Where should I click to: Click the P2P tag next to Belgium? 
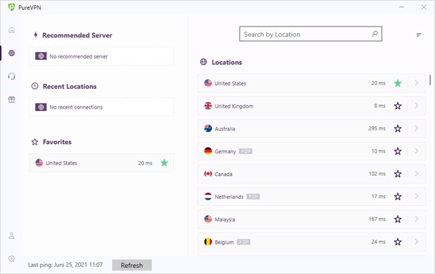(244, 242)
